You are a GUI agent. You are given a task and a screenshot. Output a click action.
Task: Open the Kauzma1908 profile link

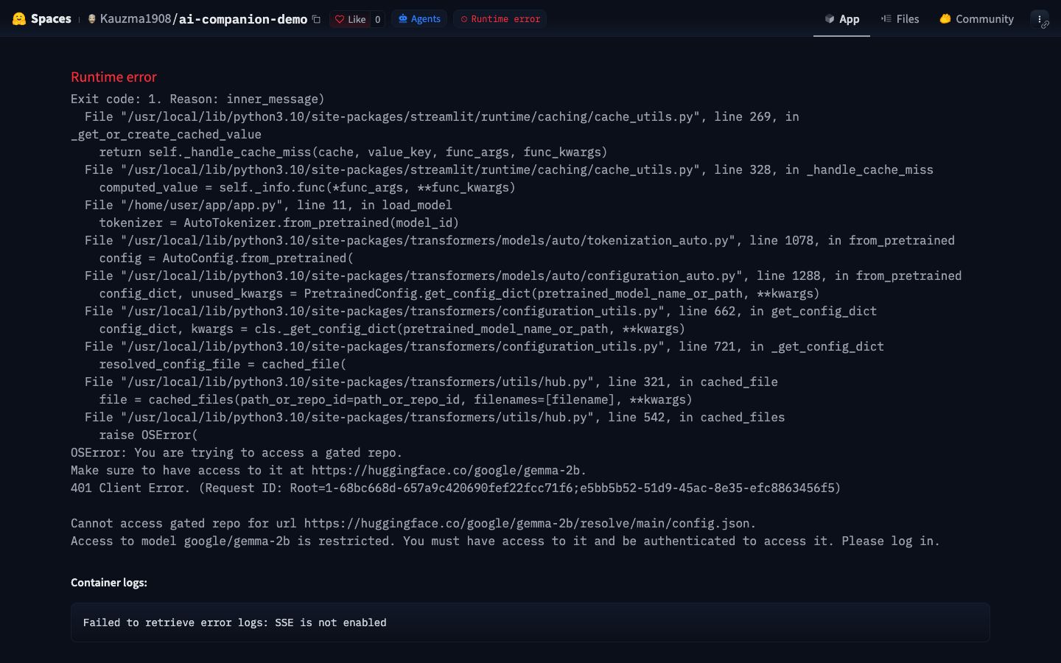[136, 19]
